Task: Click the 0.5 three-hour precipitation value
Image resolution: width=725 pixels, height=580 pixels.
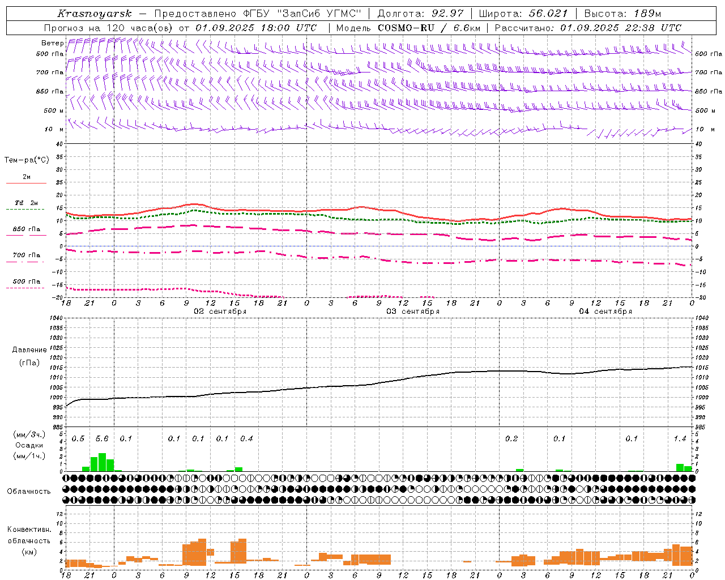Action: click(78, 438)
